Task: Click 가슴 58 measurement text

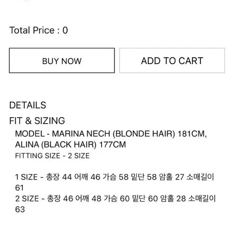Action: [116, 177]
